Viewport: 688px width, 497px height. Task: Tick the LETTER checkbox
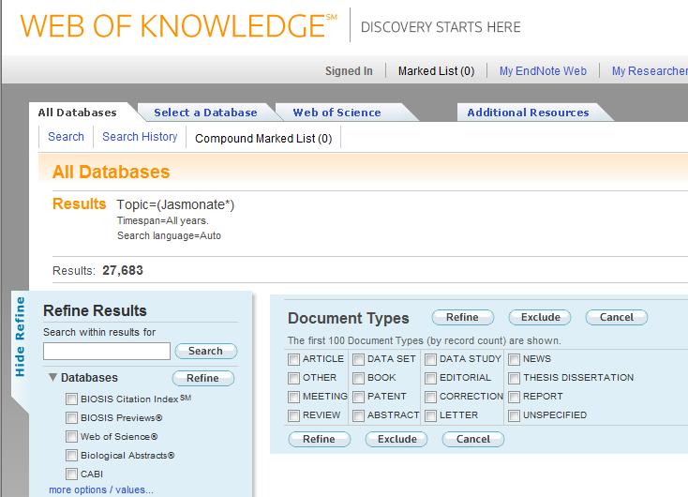point(431,415)
